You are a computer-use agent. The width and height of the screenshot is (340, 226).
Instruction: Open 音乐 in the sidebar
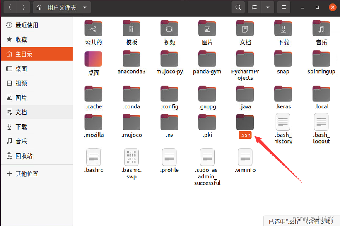[x=37, y=141]
